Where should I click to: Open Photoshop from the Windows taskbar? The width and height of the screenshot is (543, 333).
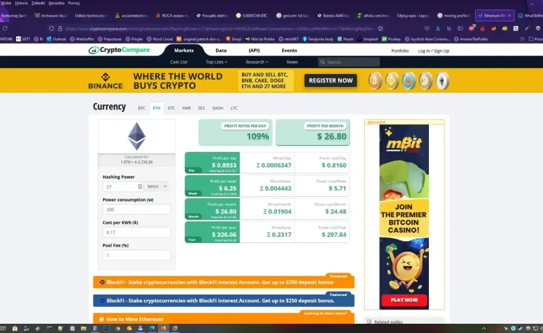point(106,328)
